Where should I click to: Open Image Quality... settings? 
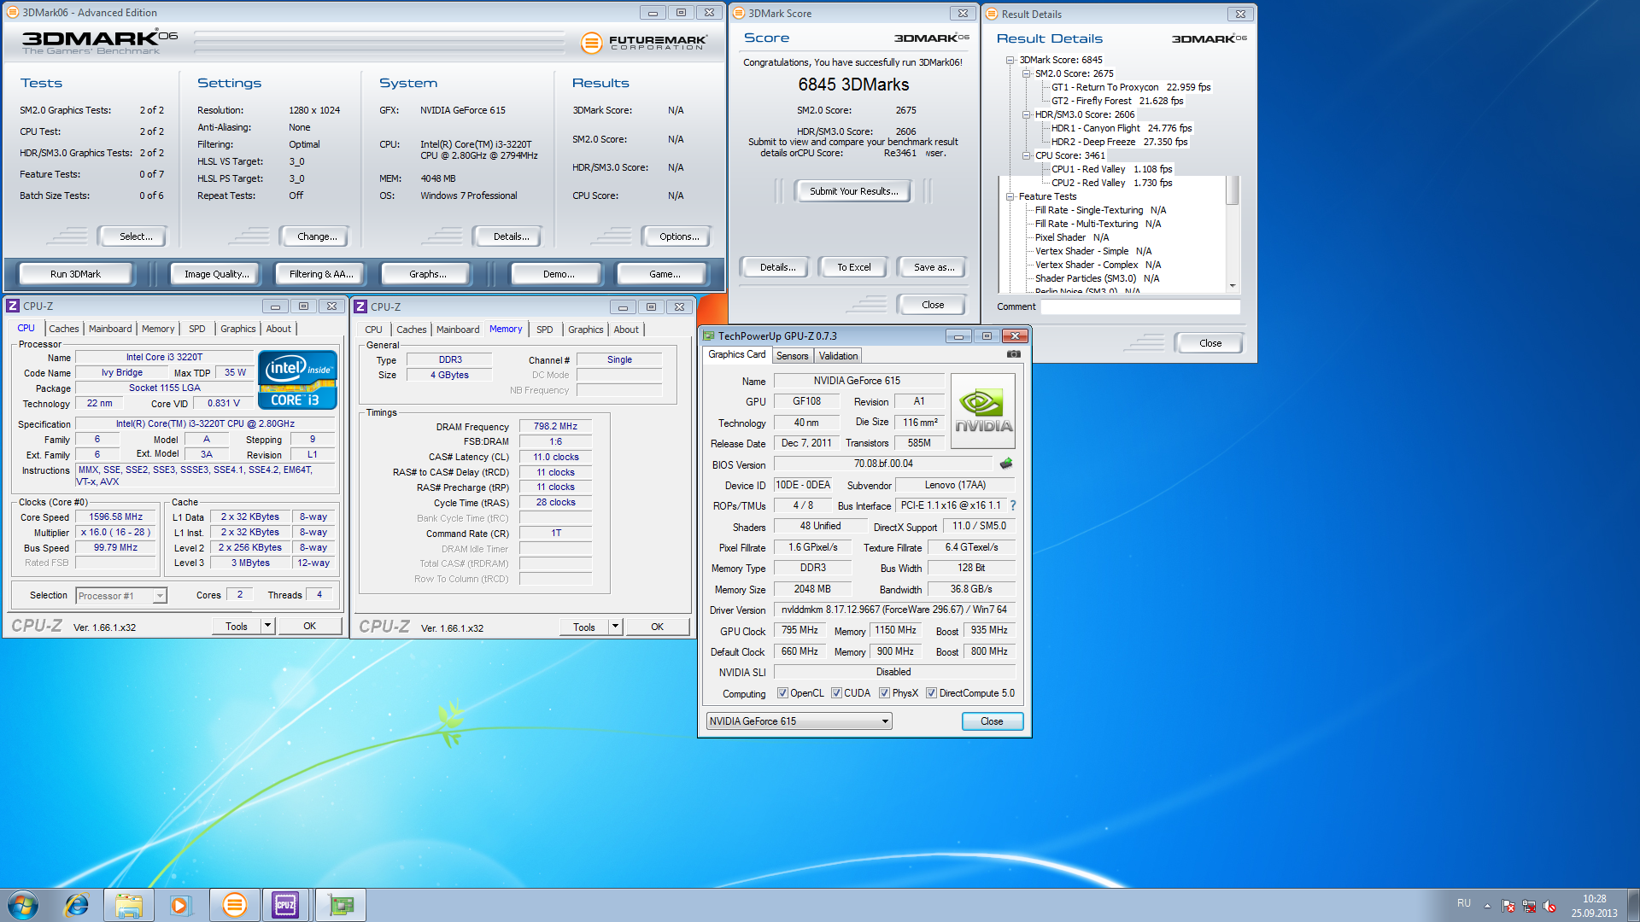click(217, 274)
